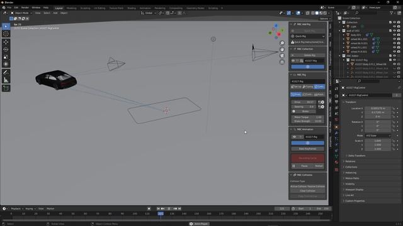Toggle Collection visibility eye icon
Viewport: 403px width, 226px height.
pyautogui.click(x=395, y=23)
